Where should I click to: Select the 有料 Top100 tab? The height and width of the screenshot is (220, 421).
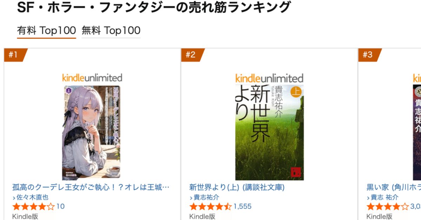(46, 30)
